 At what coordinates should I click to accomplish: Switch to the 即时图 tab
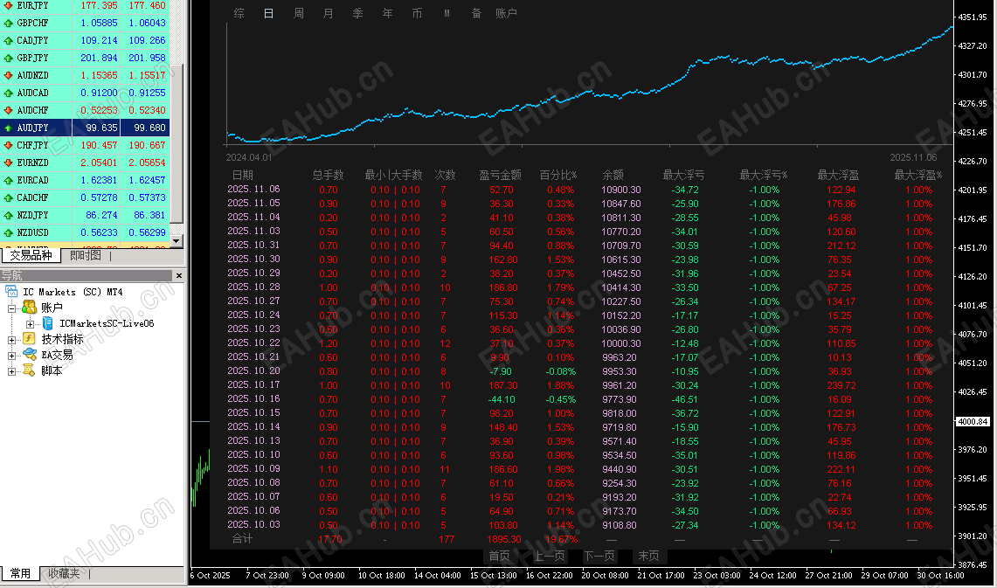86,255
